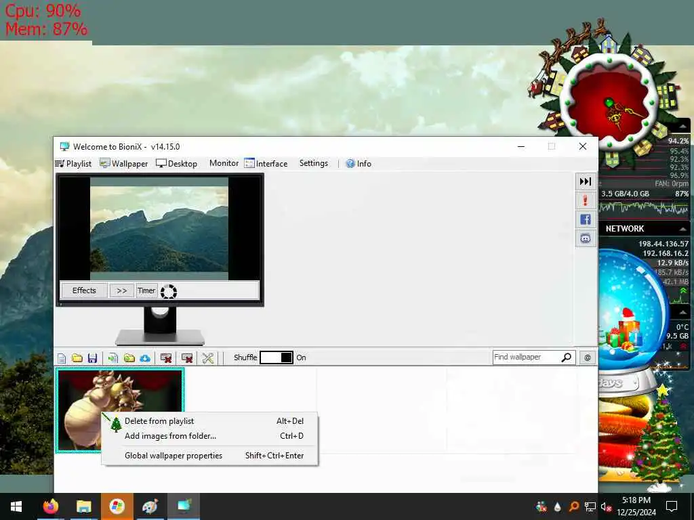
Task: Click the BioniX monitor icon in taskbar
Action: pyautogui.click(x=183, y=506)
